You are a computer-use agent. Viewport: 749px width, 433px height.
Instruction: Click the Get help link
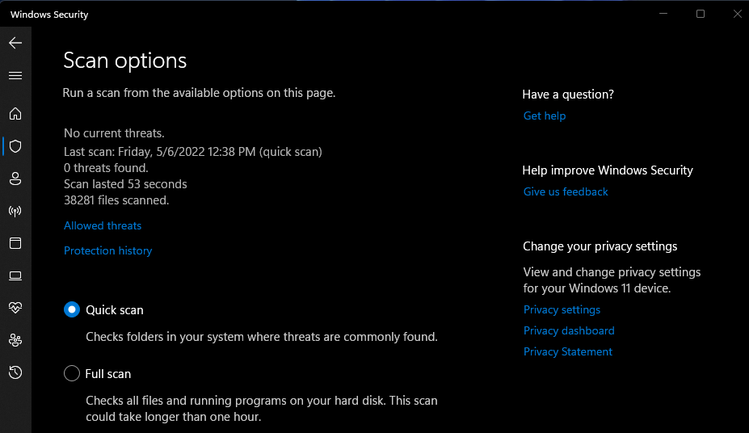pos(545,116)
